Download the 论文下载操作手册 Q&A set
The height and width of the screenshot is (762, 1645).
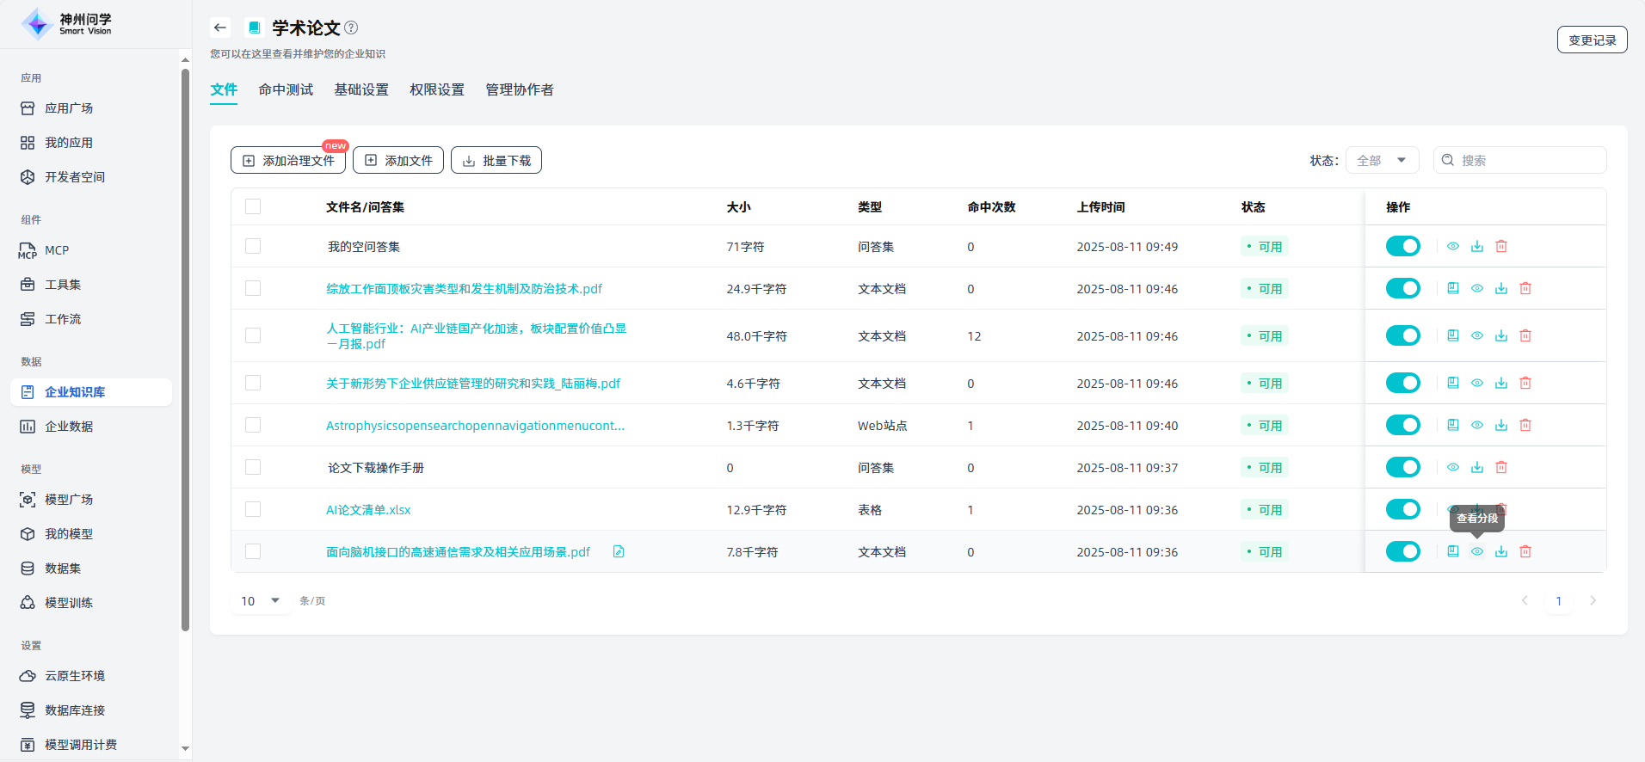1477,467
